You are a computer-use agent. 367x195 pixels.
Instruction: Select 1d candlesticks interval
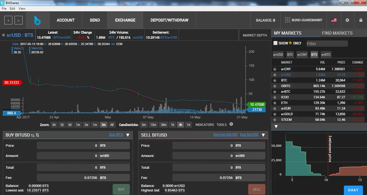coord(188,125)
